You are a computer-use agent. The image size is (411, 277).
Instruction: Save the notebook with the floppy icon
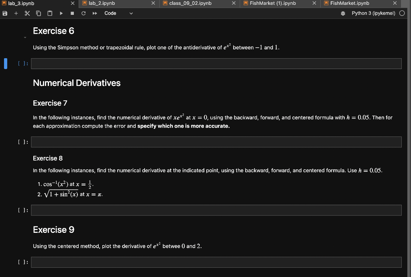click(5, 13)
